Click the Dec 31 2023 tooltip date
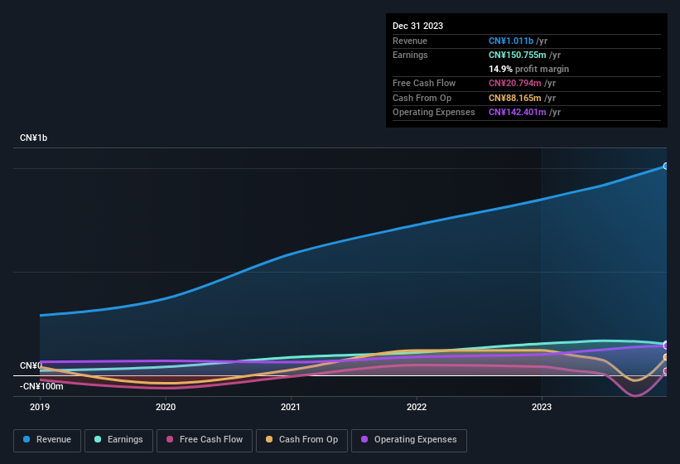 pos(417,26)
